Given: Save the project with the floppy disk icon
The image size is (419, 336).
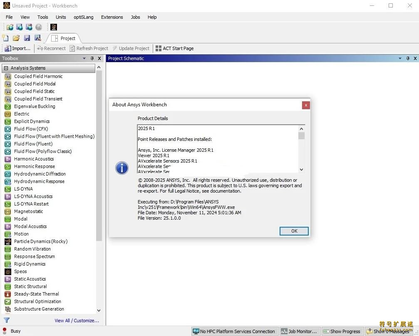Looking at the screenshot, I should click(x=27, y=38).
